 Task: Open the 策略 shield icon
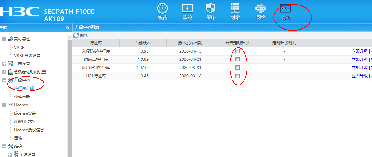coord(211,8)
